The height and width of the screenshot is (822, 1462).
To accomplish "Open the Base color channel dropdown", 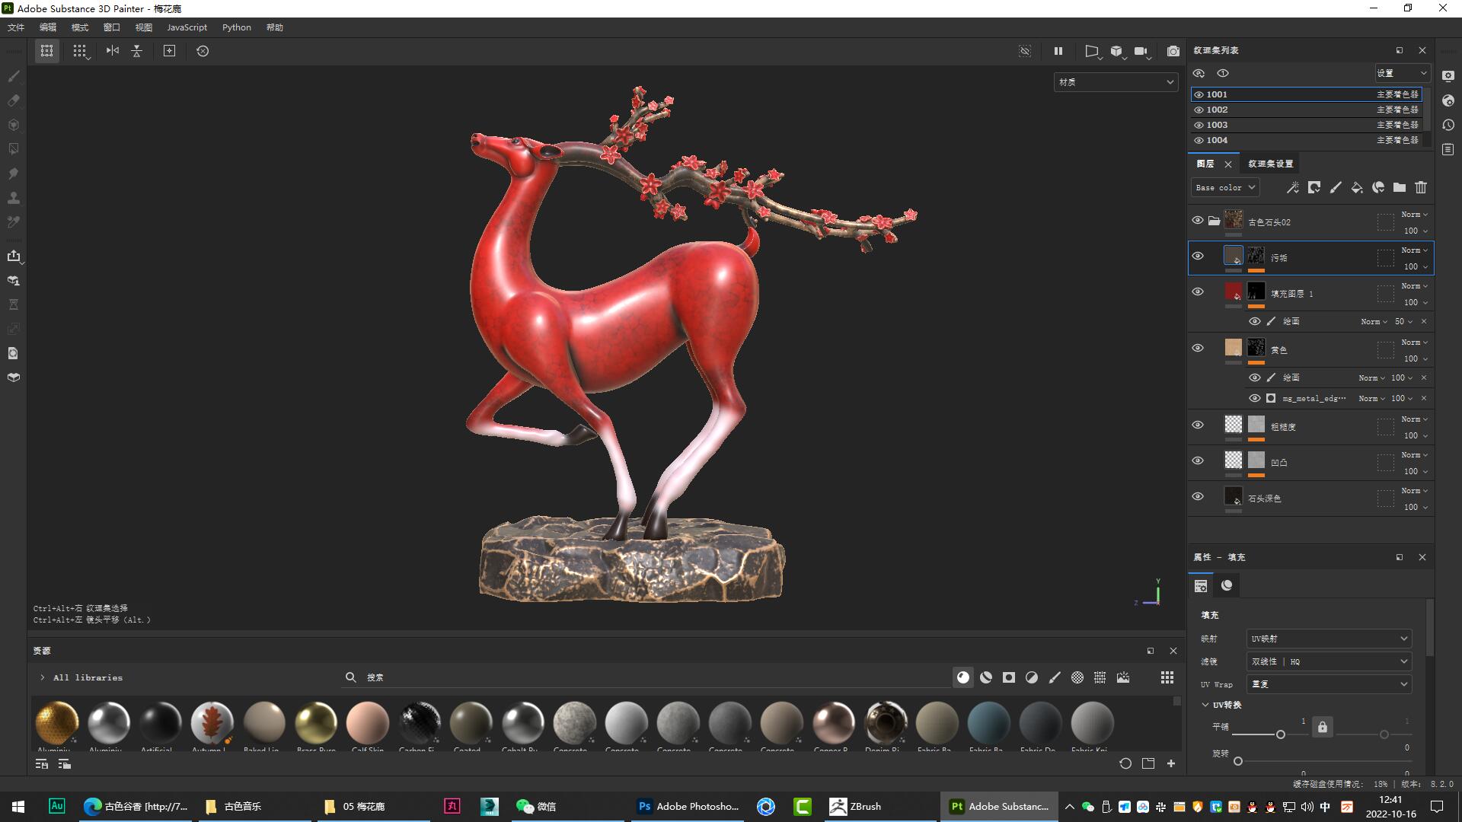I will 1224,187.
